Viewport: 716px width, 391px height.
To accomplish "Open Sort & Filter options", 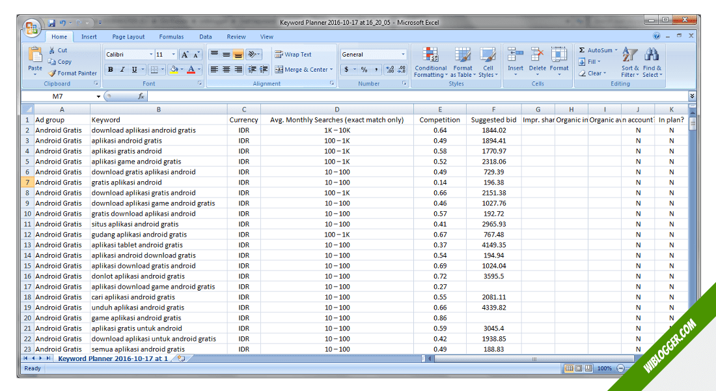I will pos(629,63).
